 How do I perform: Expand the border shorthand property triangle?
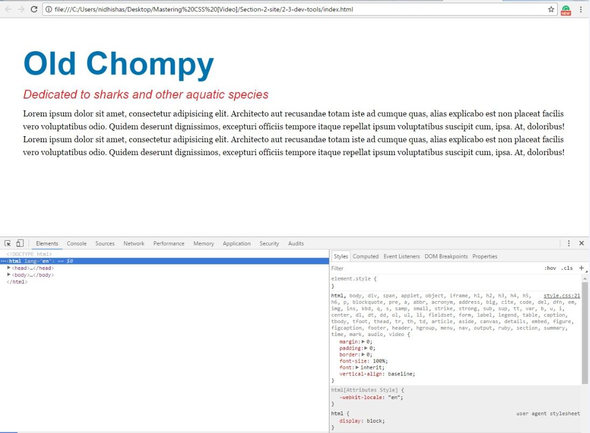pos(363,354)
